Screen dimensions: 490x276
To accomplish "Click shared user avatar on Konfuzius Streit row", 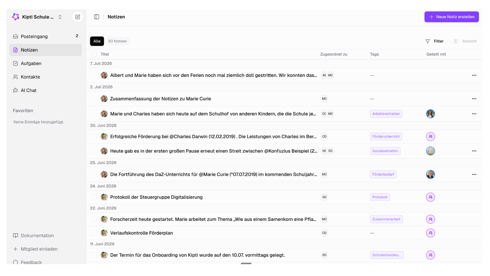I will [x=431, y=151].
